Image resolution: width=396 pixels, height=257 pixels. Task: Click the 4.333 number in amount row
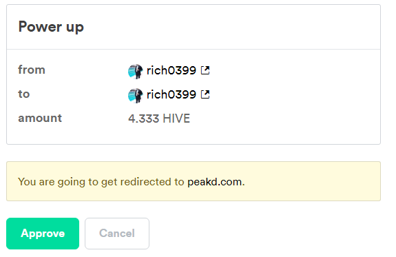click(143, 119)
